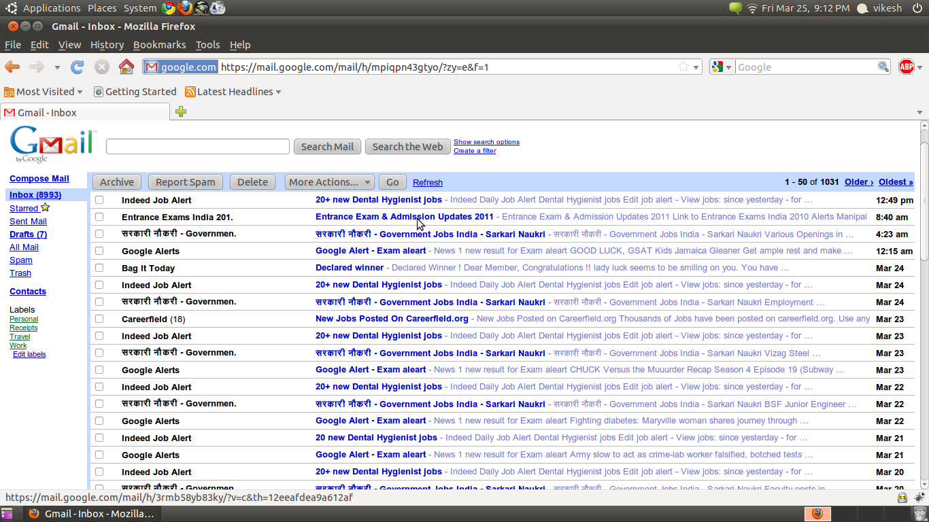The width and height of the screenshot is (929, 522).
Task: Open the Personal label
Action: pos(24,319)
